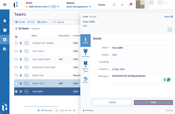Switch to the History tab
The image size is (175, 114).
click(85, 80)
